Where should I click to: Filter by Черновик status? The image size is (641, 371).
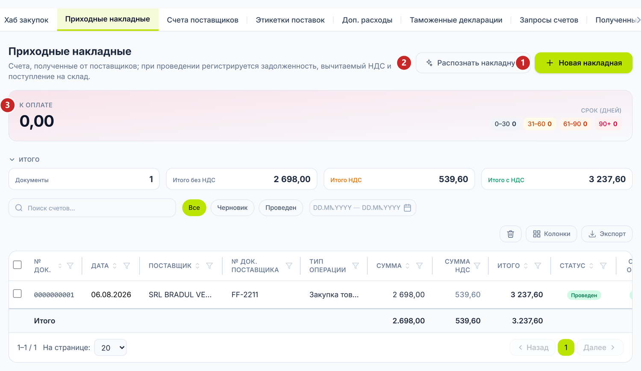[232, 208]
